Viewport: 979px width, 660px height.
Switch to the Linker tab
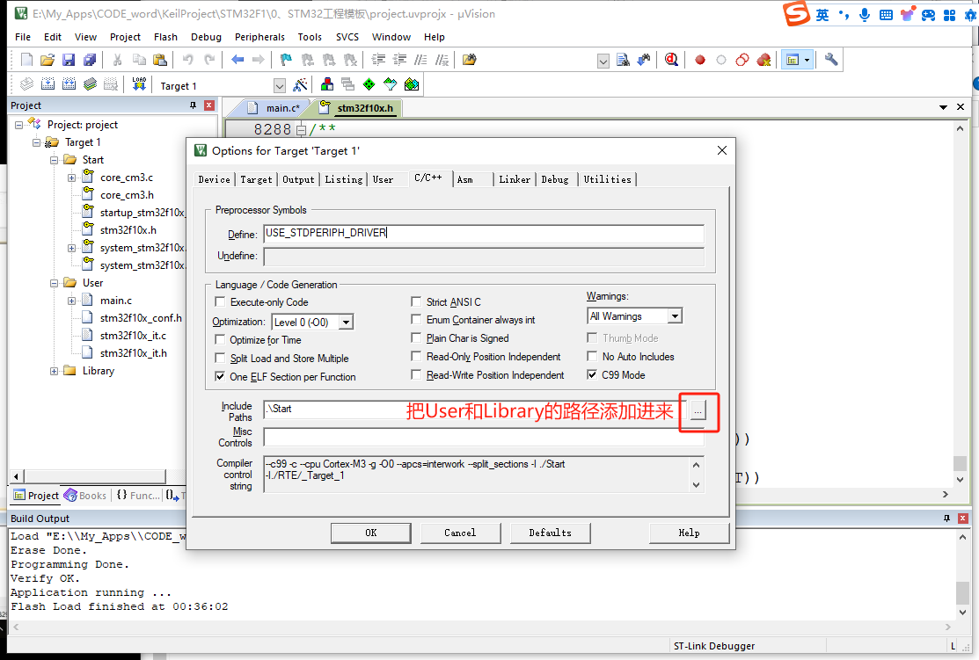point(515,179)
